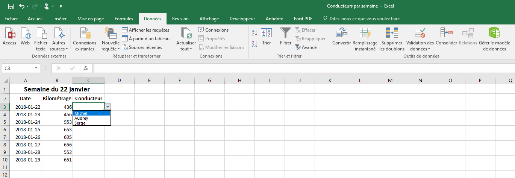Click the Save icon in quick access toolbar
The width and height of the screenshot is (515, 178).
point(11,6)
